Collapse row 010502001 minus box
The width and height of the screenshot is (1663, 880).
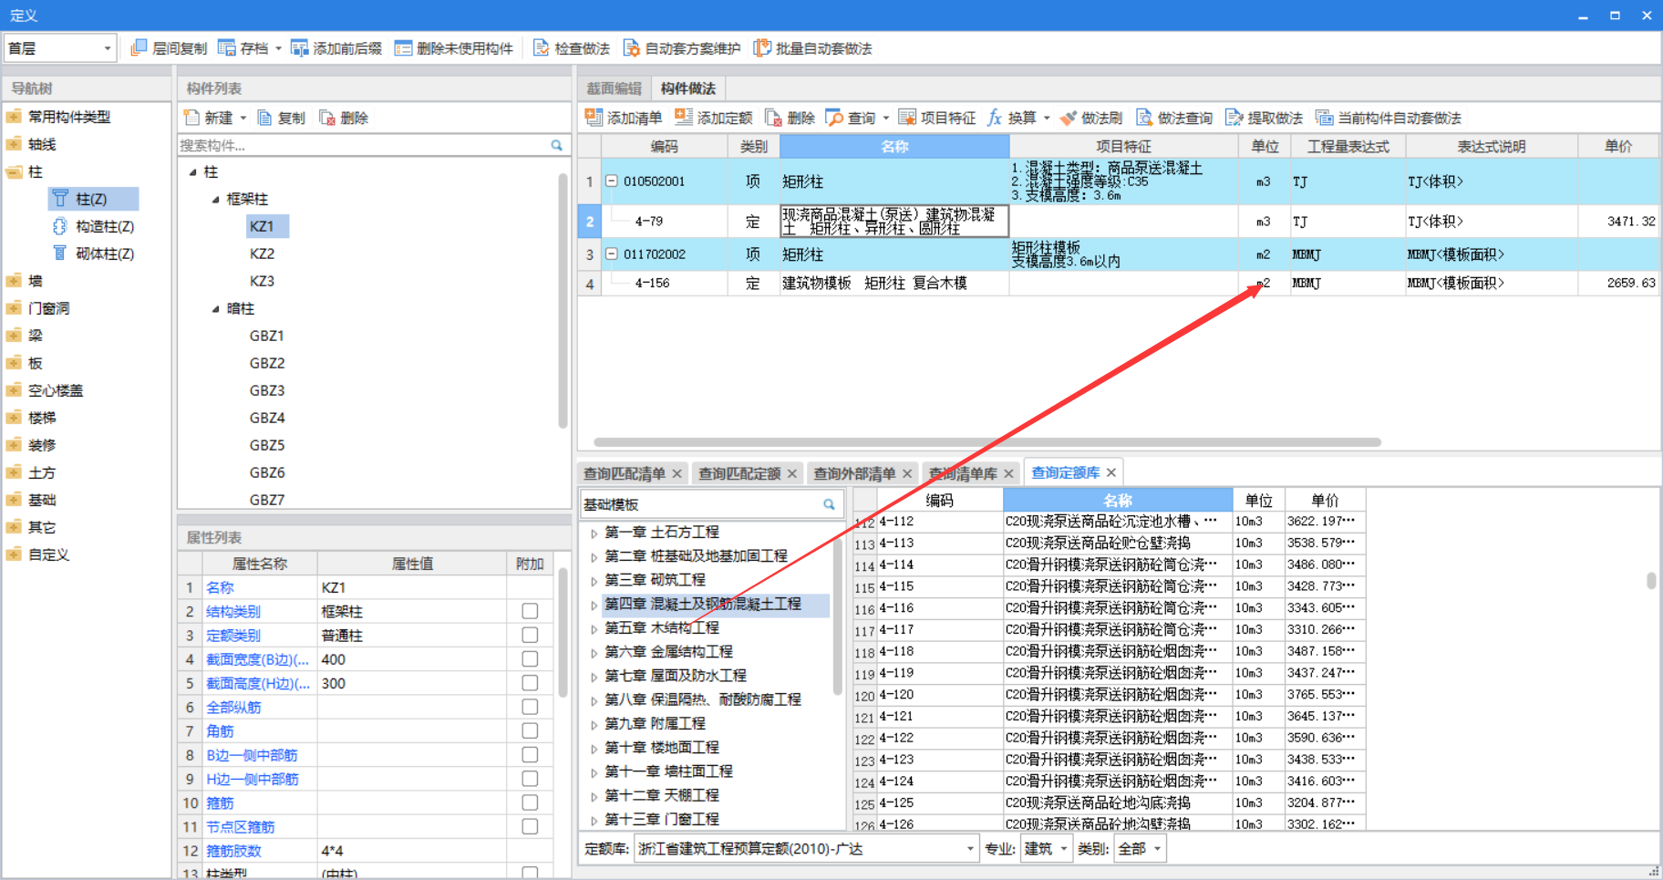[612, 181]
